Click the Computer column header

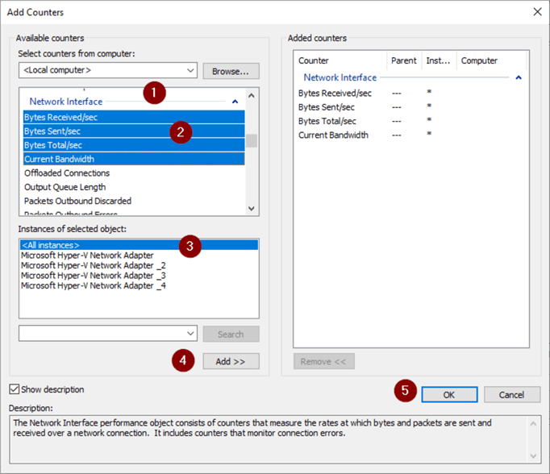coord(479,60)
